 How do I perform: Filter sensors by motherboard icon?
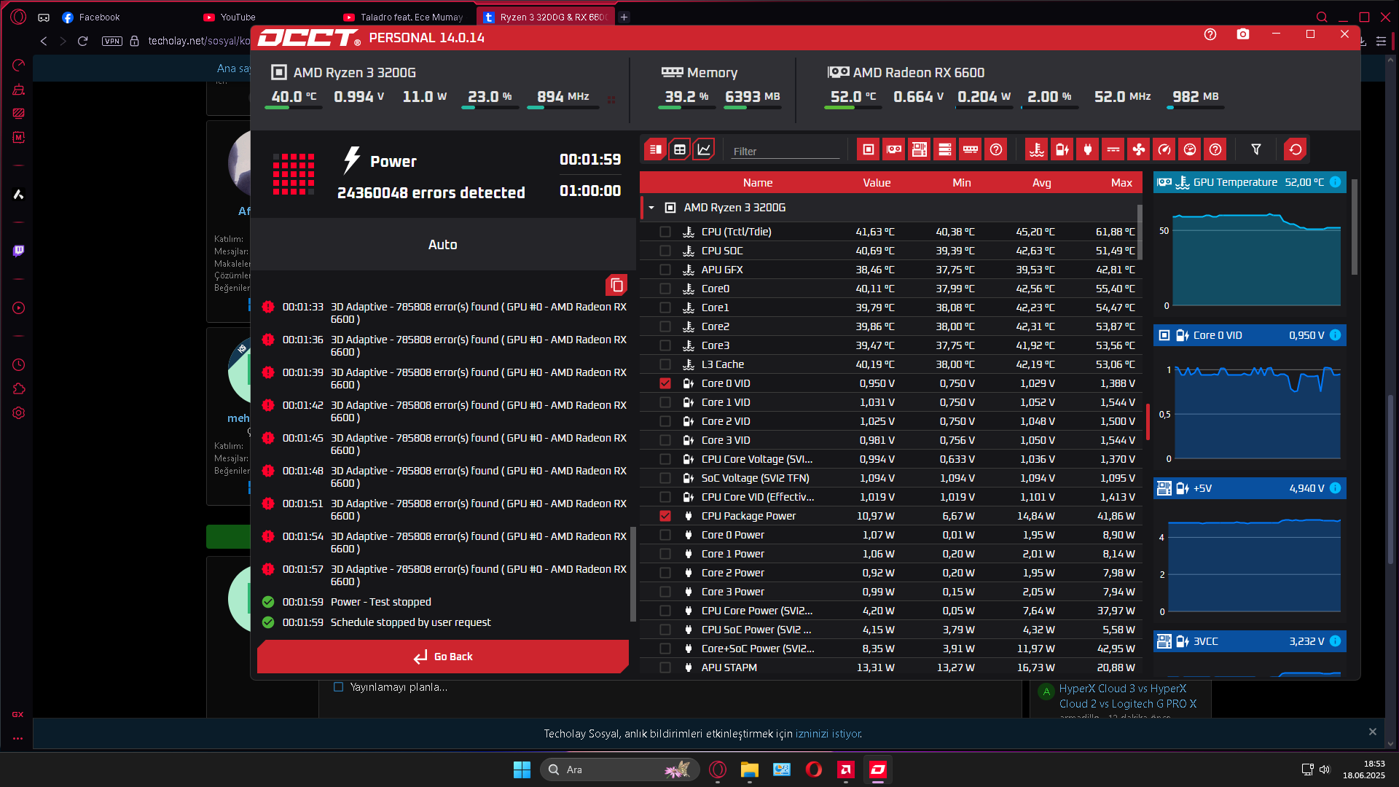[x=919, y=150]
